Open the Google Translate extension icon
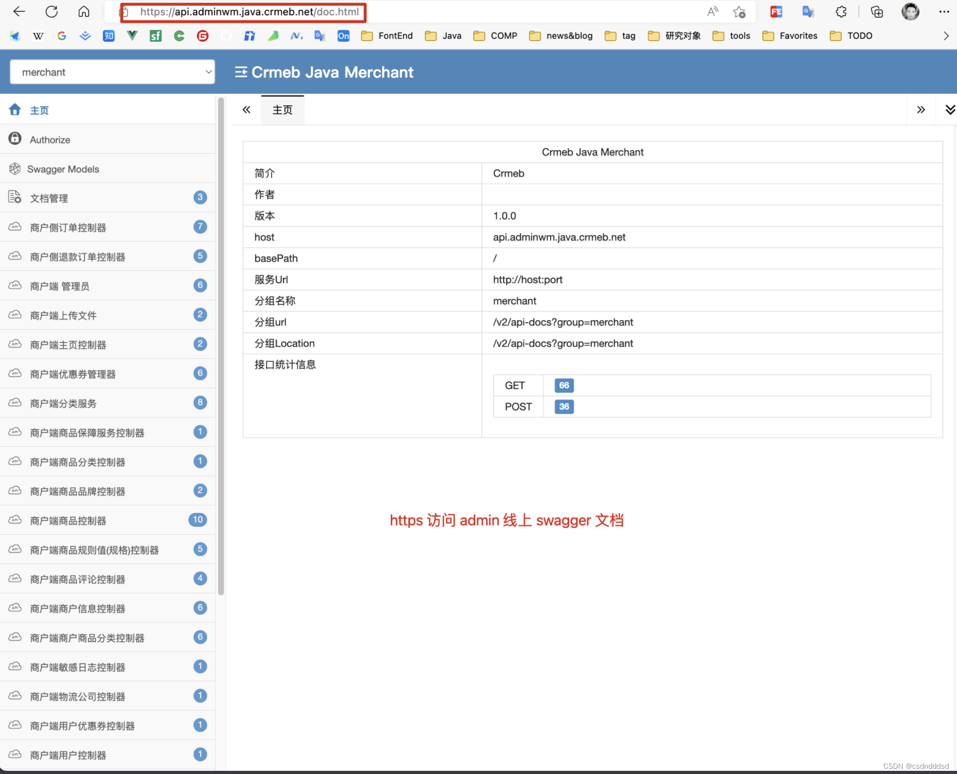 pos(808,11)
